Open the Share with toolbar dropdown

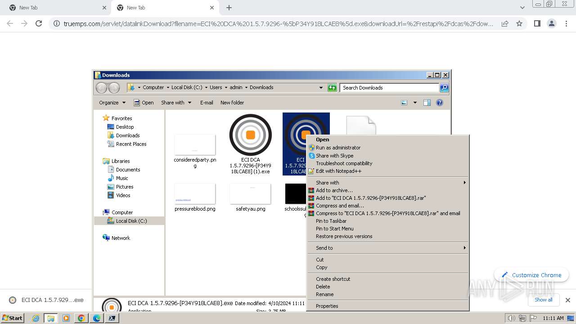click(x=176, y=103)
